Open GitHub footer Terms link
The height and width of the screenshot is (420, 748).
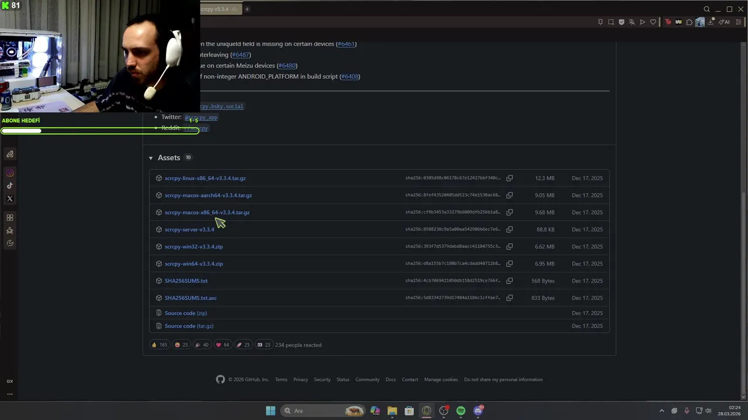click(x=281, y=379)
